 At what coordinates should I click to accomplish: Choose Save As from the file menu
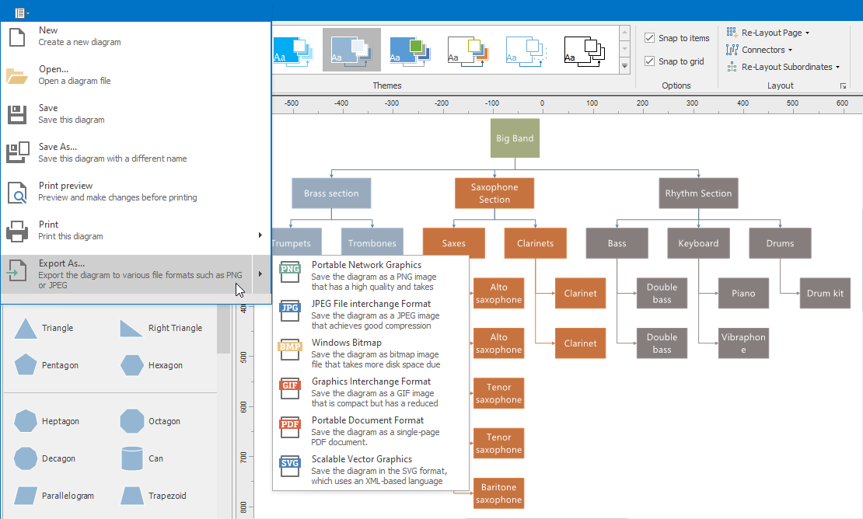coord(58,152)
